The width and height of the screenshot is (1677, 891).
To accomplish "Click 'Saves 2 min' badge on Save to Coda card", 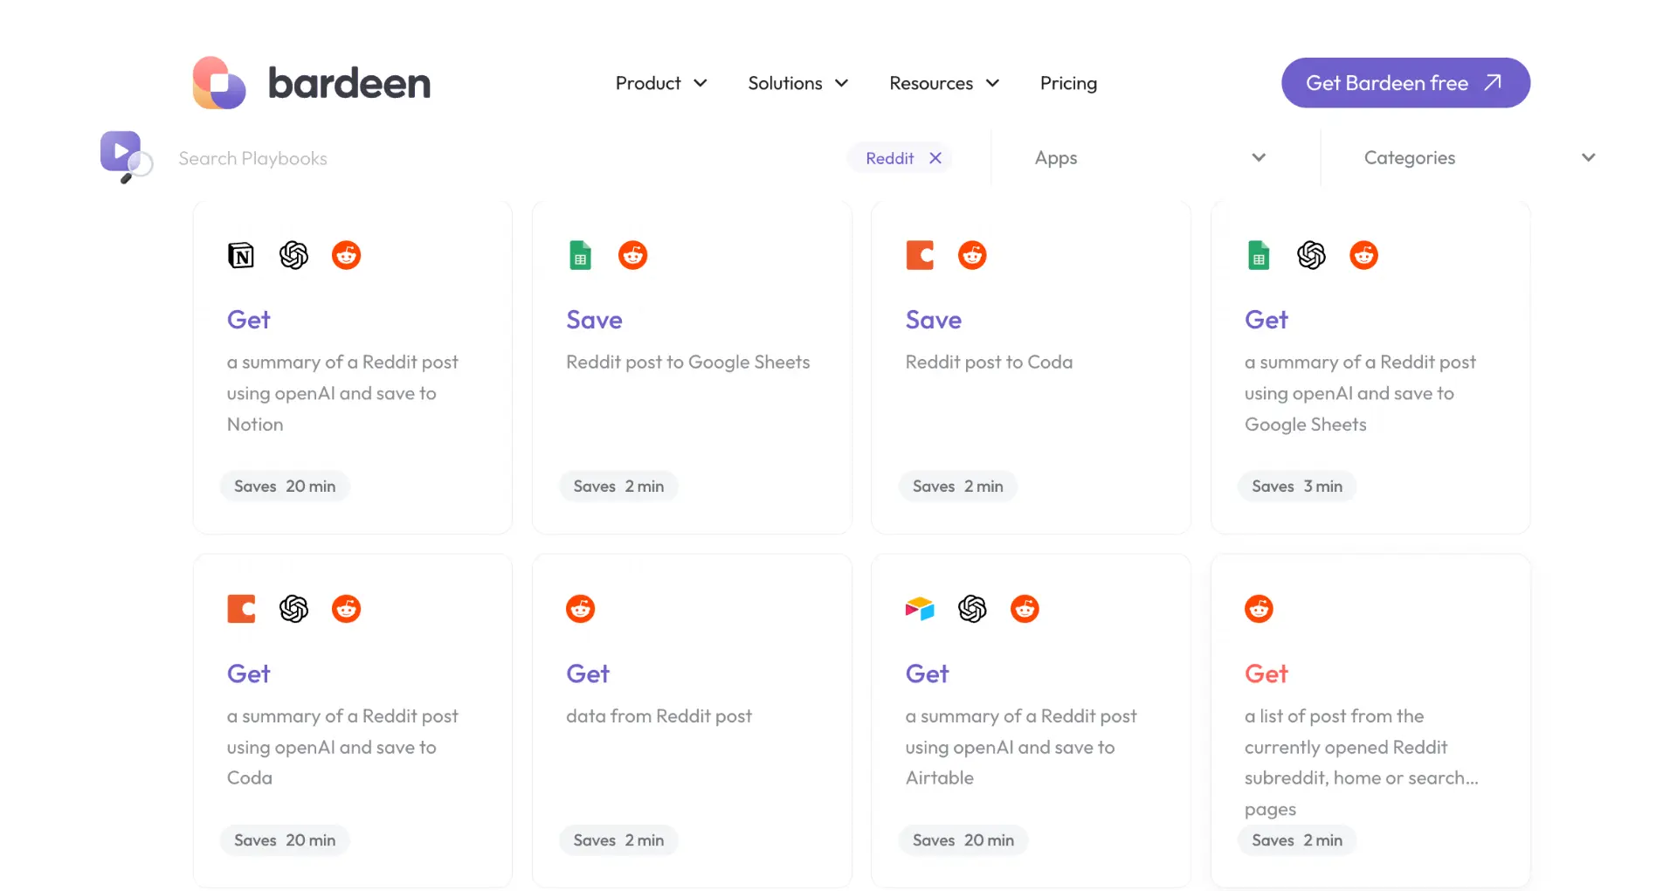I will tap(958, 487).
